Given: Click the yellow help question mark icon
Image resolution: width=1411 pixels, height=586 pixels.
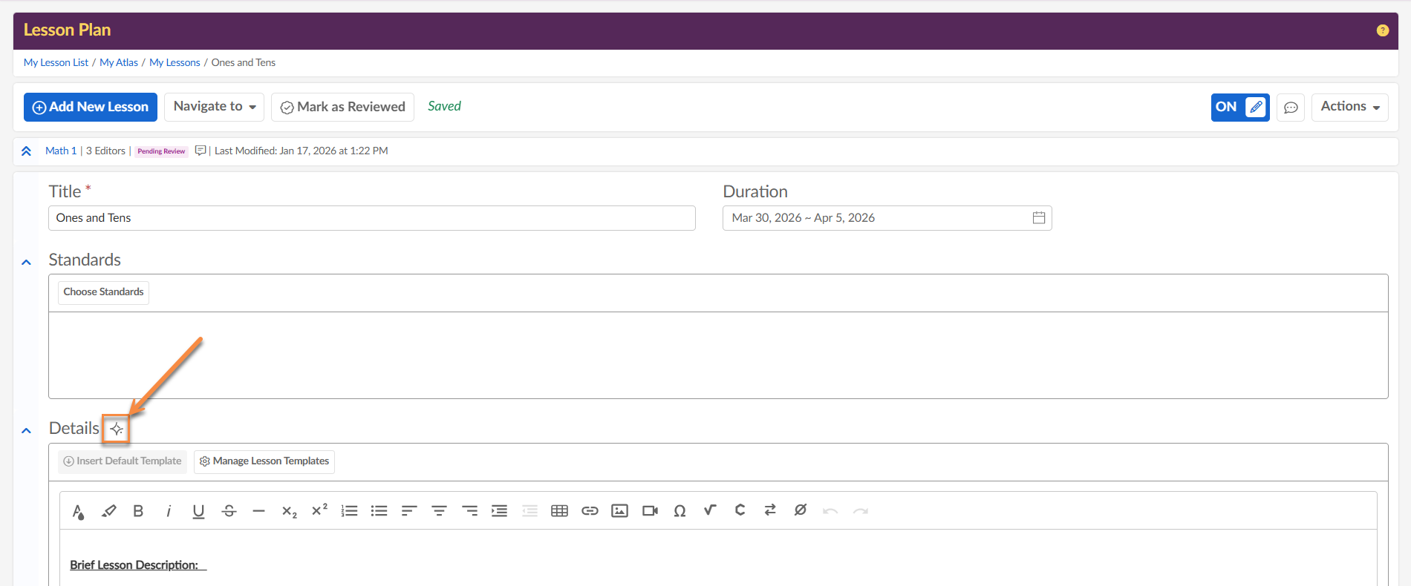Looking at the screenshot, I should point(1382,30).
